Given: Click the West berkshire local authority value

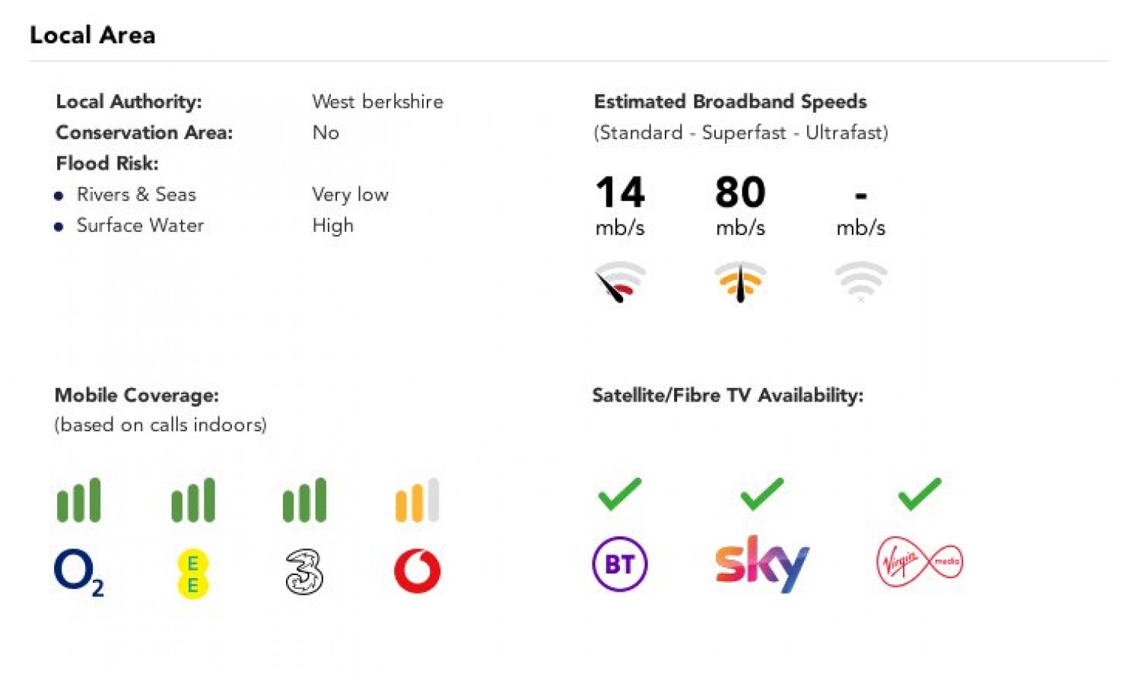Looking at the screenshot, I should pos(377,102).
